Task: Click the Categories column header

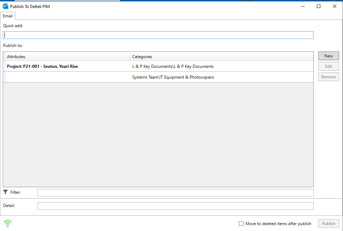Action: (222, 57)
